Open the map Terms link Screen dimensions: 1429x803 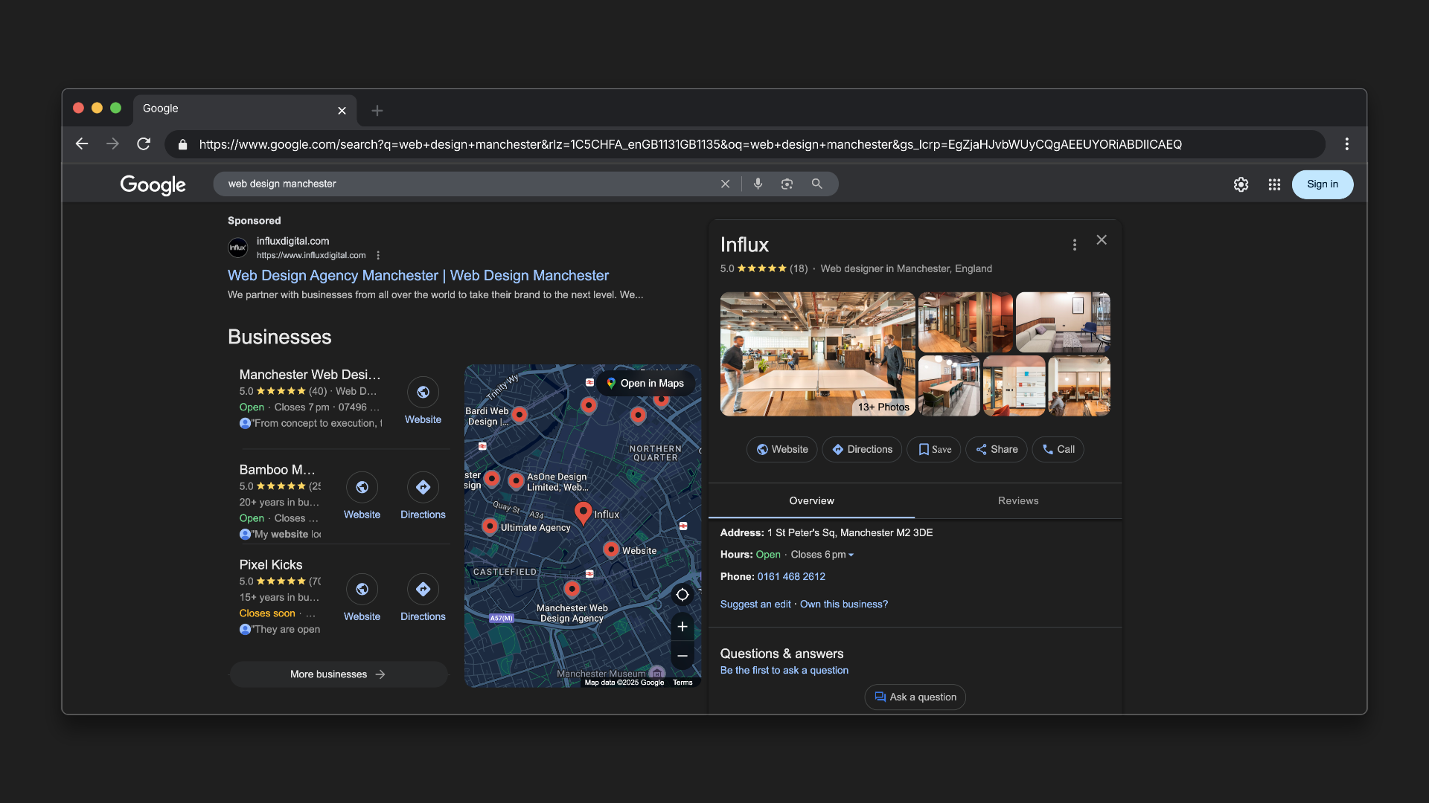coord(682,683)
